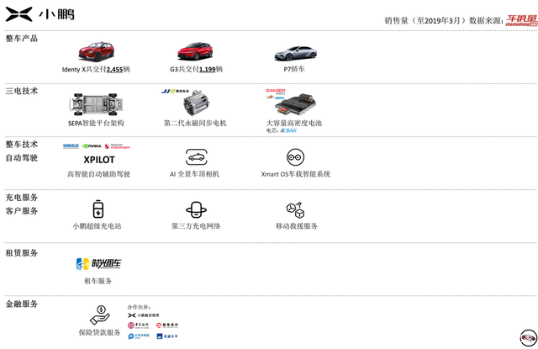Click the Snapdragon logo above XPILOT
Viewport: 538px width, 349px height.
click(x=121, y=145)
